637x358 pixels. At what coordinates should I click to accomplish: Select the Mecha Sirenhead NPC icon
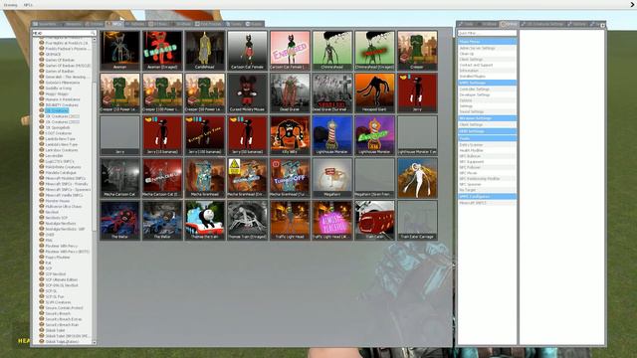pyautogui.click(x=205, y=178)
